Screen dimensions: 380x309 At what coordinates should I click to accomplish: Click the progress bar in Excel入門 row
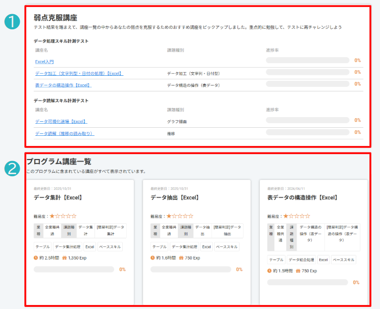point(308,60)
